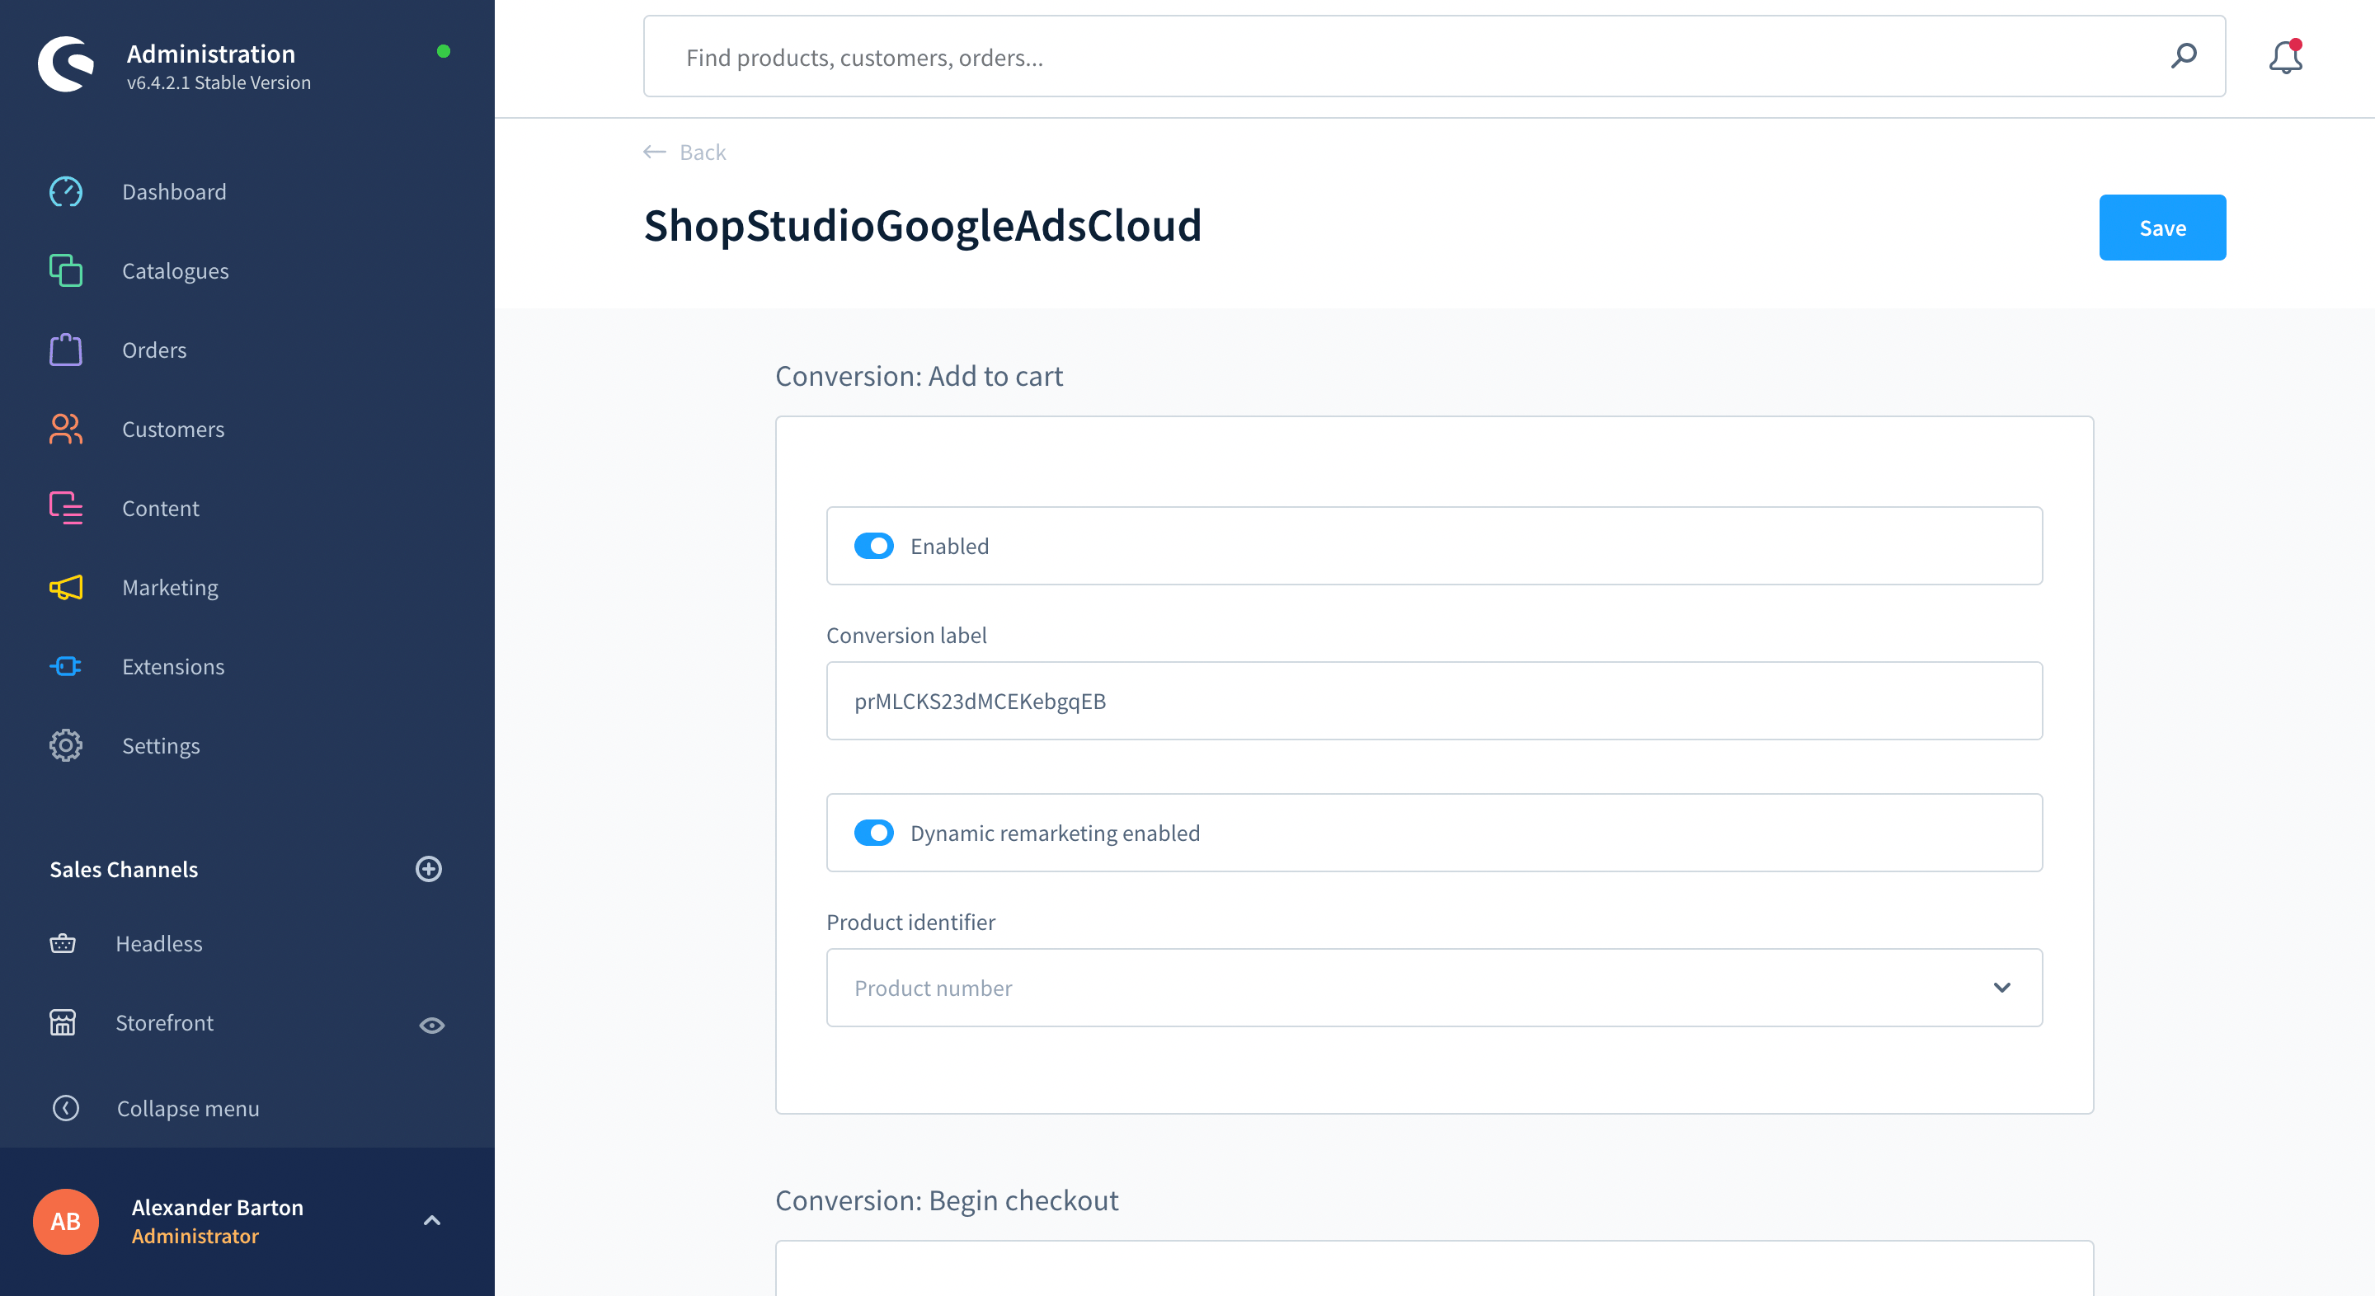The width and height of the screenshot is (2375, 1296).
Task: Click the Administrator role text
Action: pyautogui.click(x=195, y=1236)
